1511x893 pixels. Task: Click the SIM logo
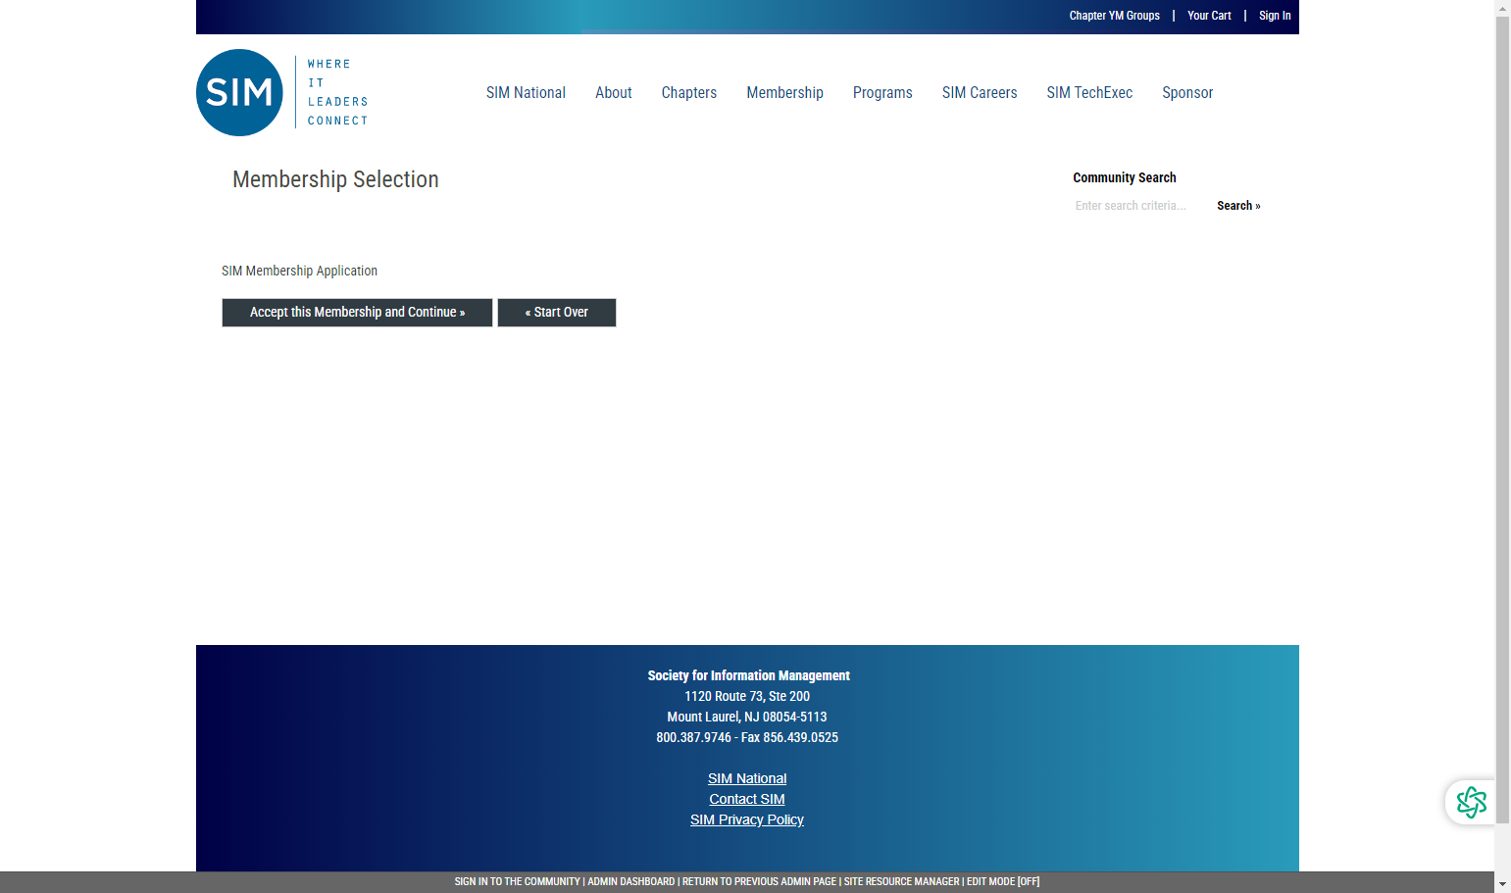coord(282,92)
